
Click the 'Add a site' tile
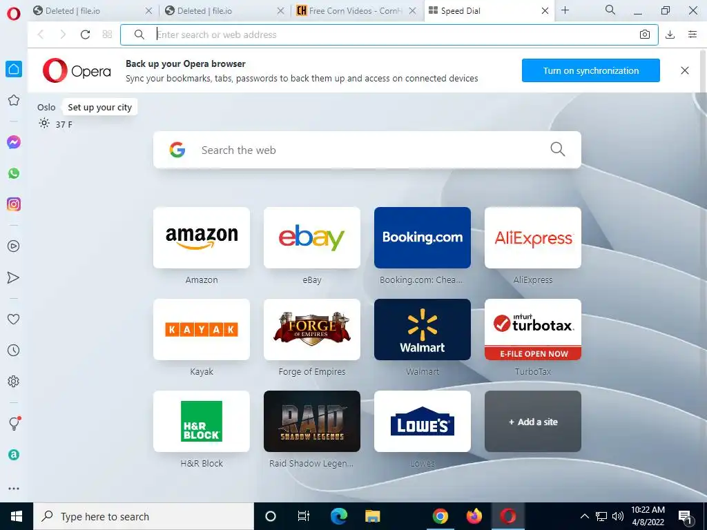coord(532,422)
